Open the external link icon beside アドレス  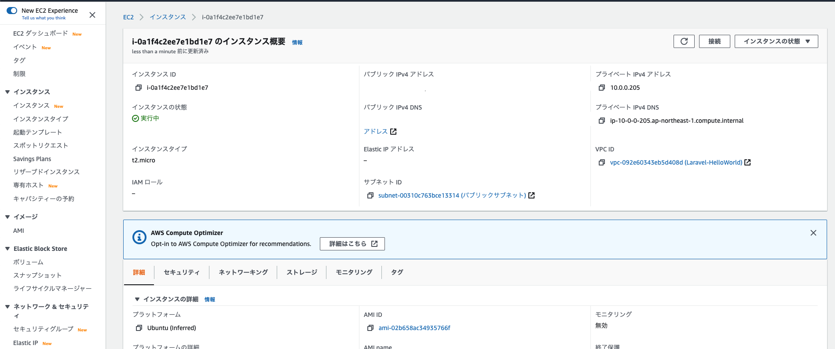pyautogui.click(x=393, y=132)
